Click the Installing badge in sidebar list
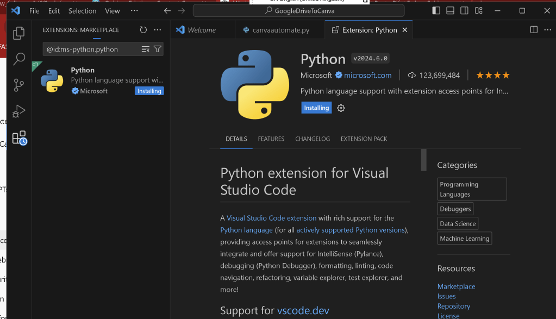 coord(149,91)
